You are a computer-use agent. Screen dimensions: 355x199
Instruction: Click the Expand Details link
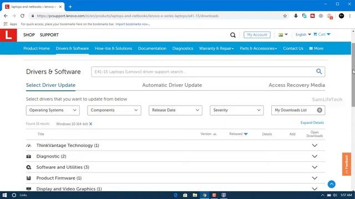312,123
